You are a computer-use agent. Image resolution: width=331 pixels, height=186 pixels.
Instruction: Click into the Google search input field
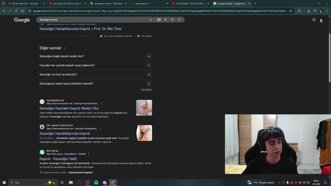click(x=93, y=20)
